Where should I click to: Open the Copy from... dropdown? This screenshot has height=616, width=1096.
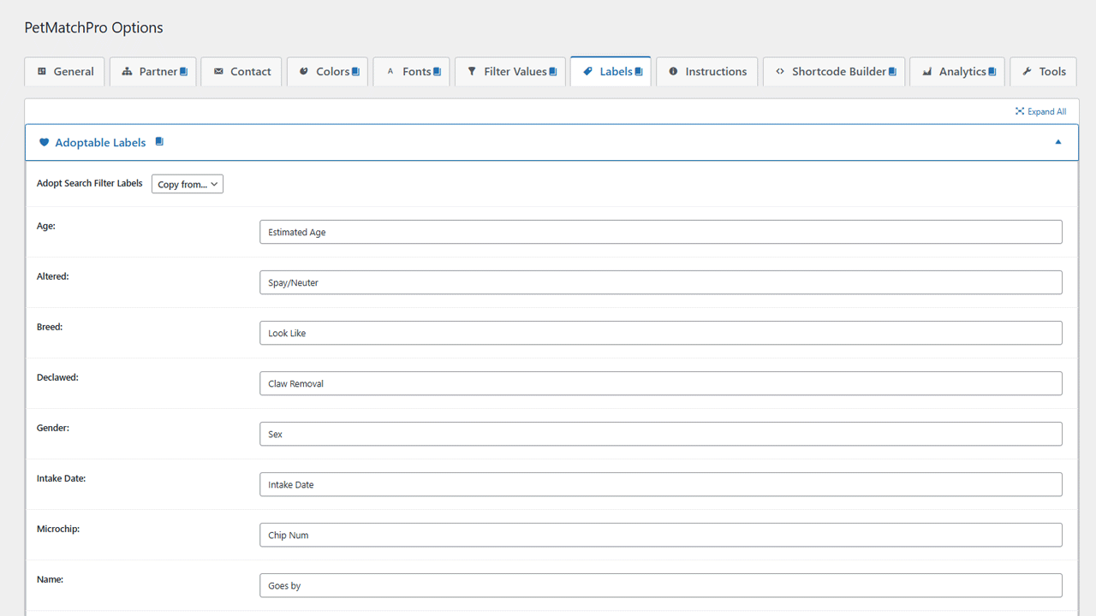tap(188, 184)
